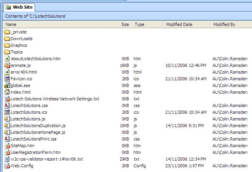Select the Graphics folder name
Image resolution: width=252 pixels, height=172 pixels.
point(19,45)
